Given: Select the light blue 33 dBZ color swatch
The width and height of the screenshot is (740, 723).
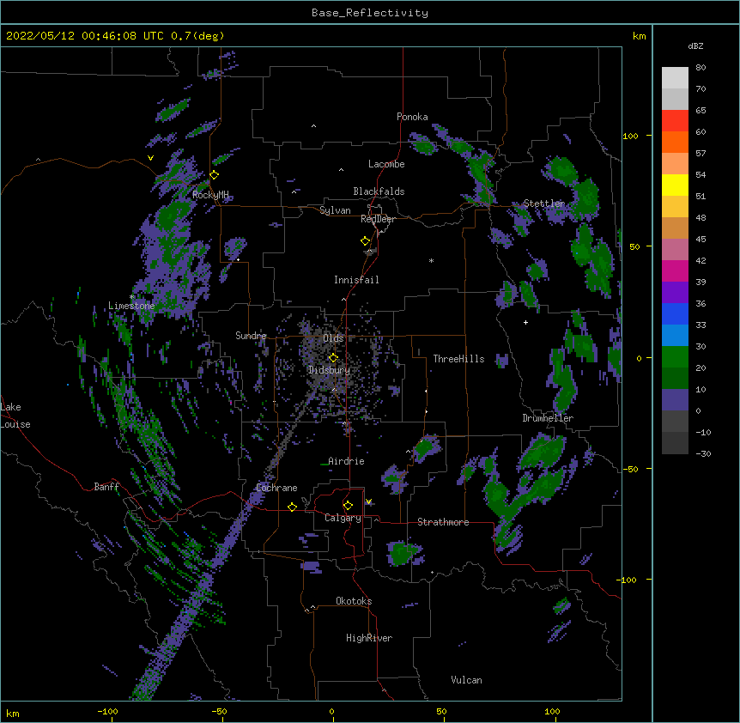Looking at the screenshot, I should click(675, 335).
